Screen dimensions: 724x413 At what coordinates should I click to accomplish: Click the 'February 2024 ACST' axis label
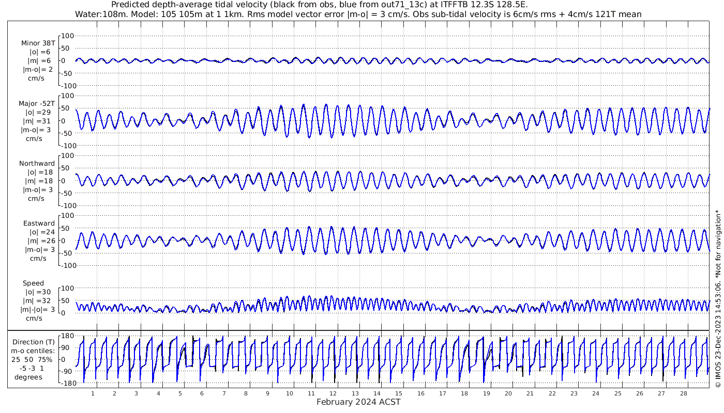point(358,402)
